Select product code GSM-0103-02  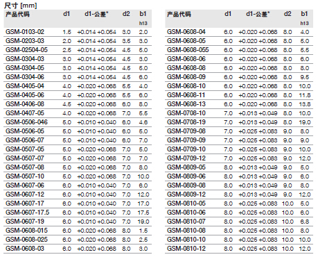[25, 32]
